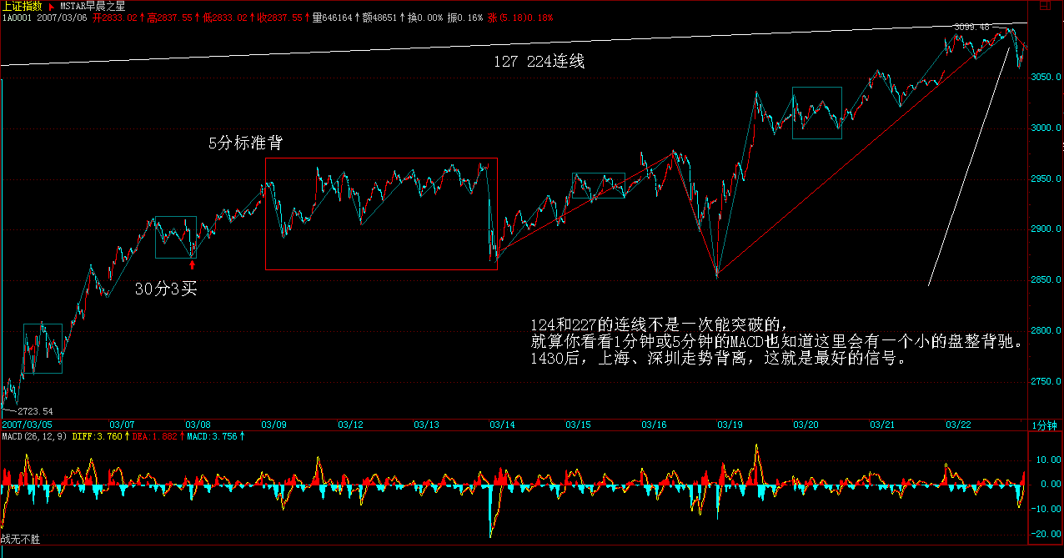The image size is (1064, 558).
Task: Click the MACD(26,12,9) indicator label
Action: (34, 436)
